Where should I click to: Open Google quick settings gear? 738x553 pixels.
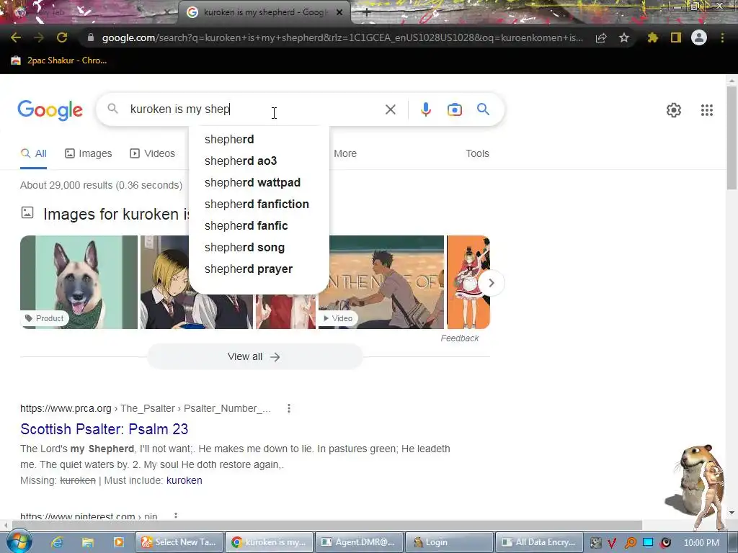pyautogui.click(x=674, y=110)
